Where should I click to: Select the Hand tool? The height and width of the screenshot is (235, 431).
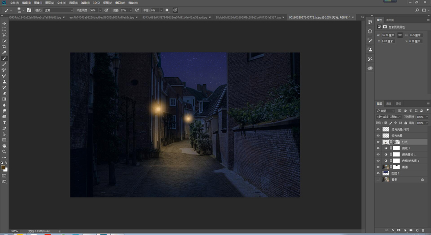coord(4,145)
